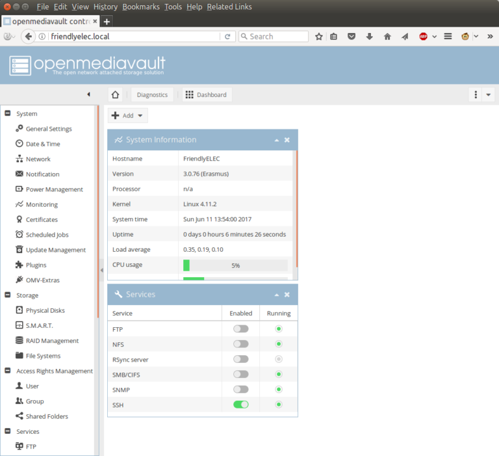Click the CPU usage progress bar

[235, 265]
